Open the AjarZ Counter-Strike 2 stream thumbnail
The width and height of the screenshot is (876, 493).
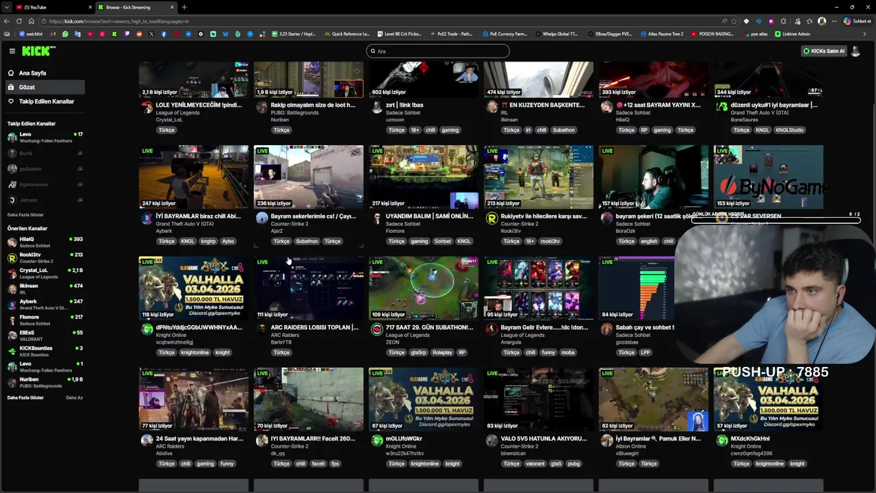coord(309,177)
